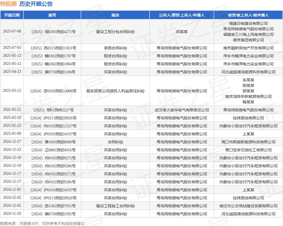Select date 2025-02-18
283x226 pixels.
tap(12, 118)
